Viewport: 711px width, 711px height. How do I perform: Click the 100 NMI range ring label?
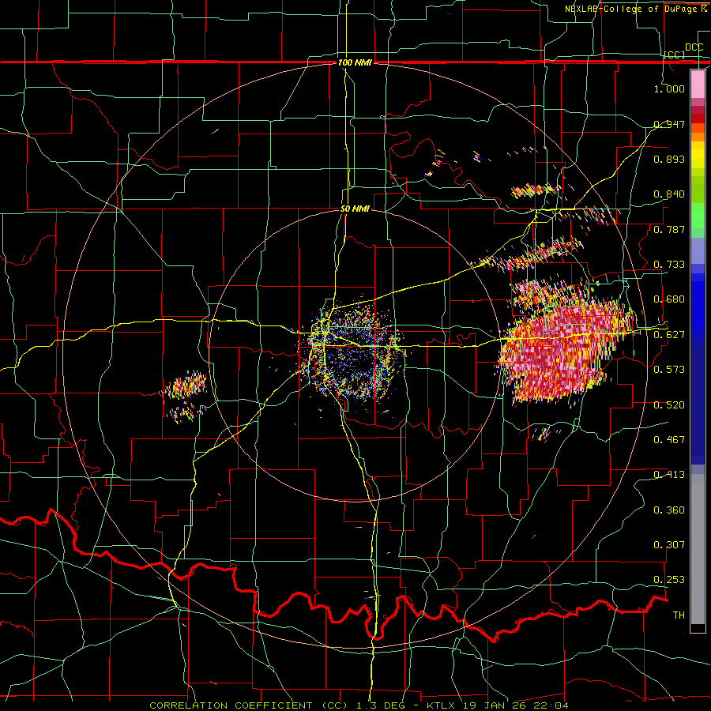point(355,62)
